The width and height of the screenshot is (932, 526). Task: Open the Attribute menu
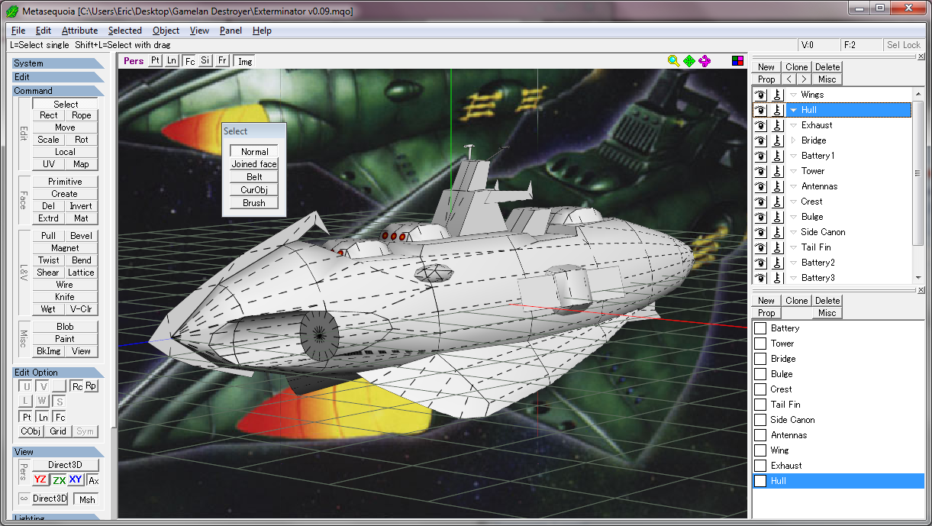point(80,31)
